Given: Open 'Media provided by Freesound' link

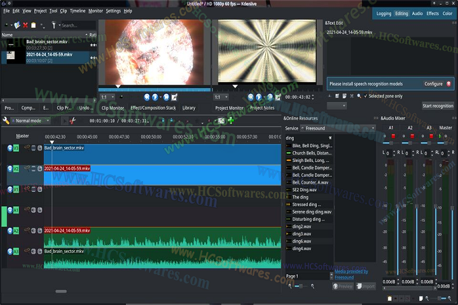Looking at the screenshot, I should [x=350, y=274].
